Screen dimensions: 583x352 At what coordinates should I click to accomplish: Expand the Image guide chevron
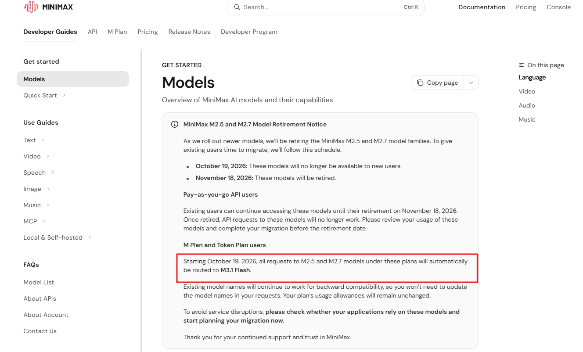pyautogui.click(x=48, y=189)
